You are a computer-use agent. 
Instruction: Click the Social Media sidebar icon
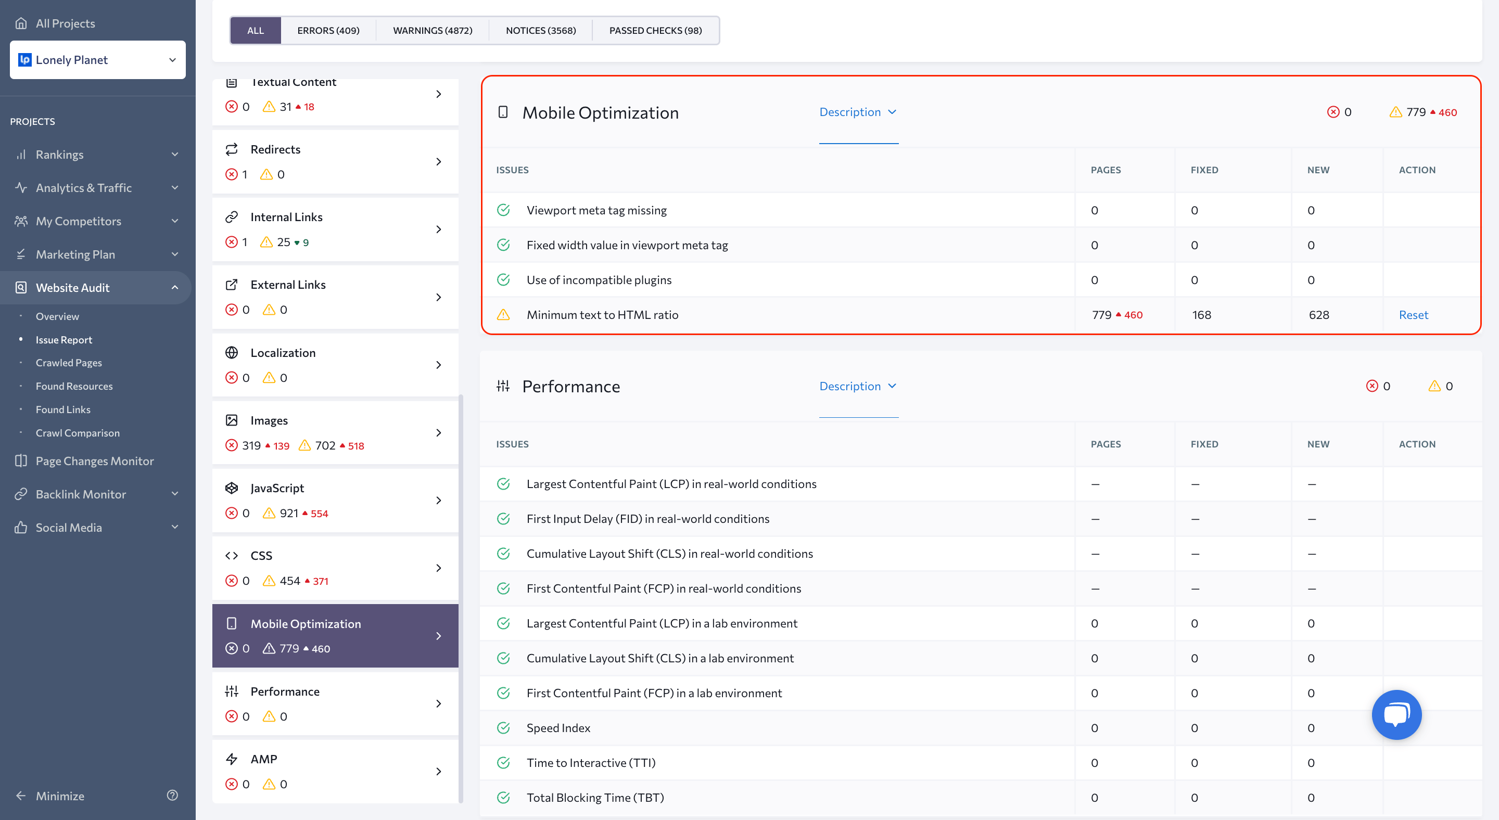(x=21, y=527)
